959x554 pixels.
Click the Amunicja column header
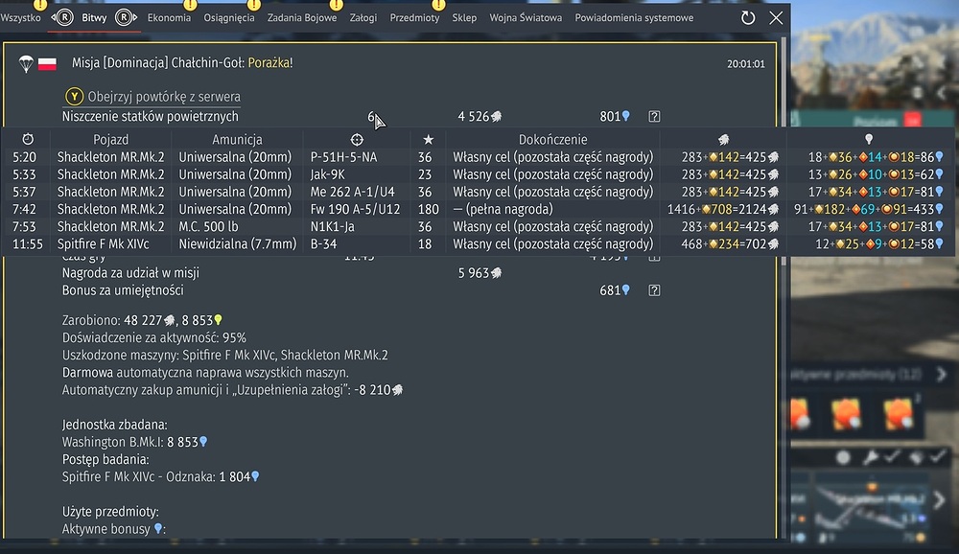click(237, 139)
